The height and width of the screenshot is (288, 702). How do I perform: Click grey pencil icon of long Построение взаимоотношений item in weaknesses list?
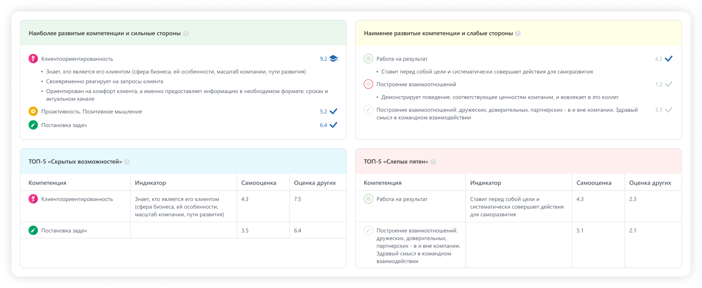[369, 110]
